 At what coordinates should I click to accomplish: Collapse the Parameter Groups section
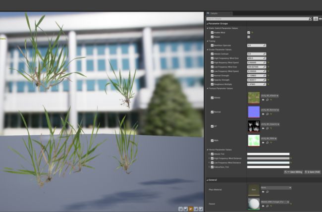pyautogui.click(x=208, y=24)
